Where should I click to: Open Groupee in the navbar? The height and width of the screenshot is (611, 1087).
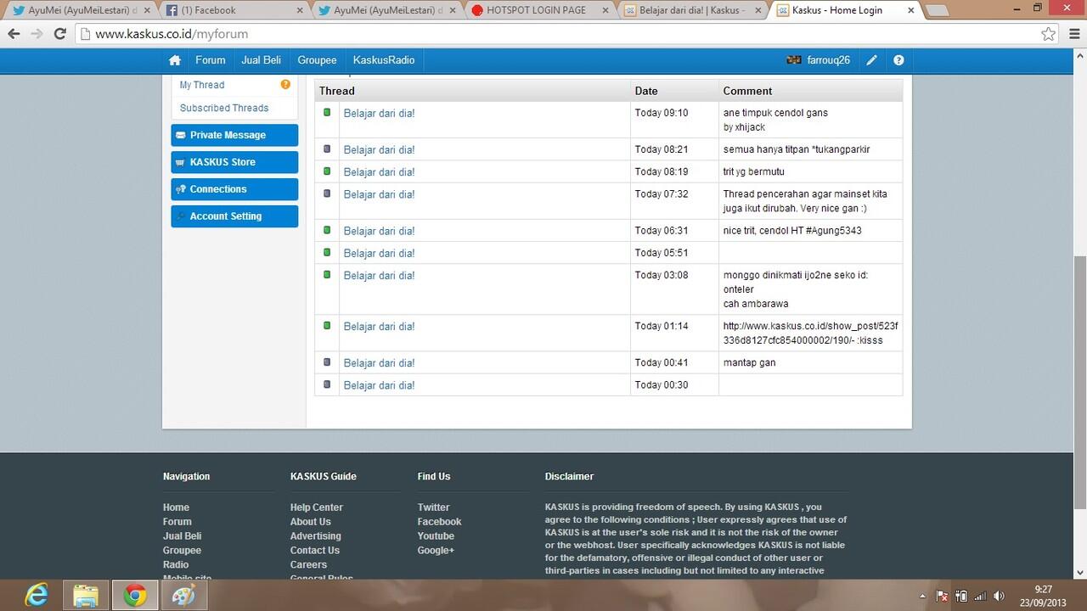pos(317,60)
